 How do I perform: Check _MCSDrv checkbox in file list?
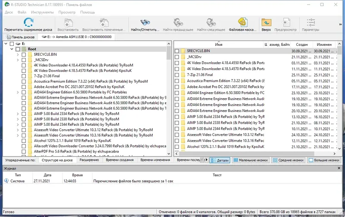coord(177,57)
